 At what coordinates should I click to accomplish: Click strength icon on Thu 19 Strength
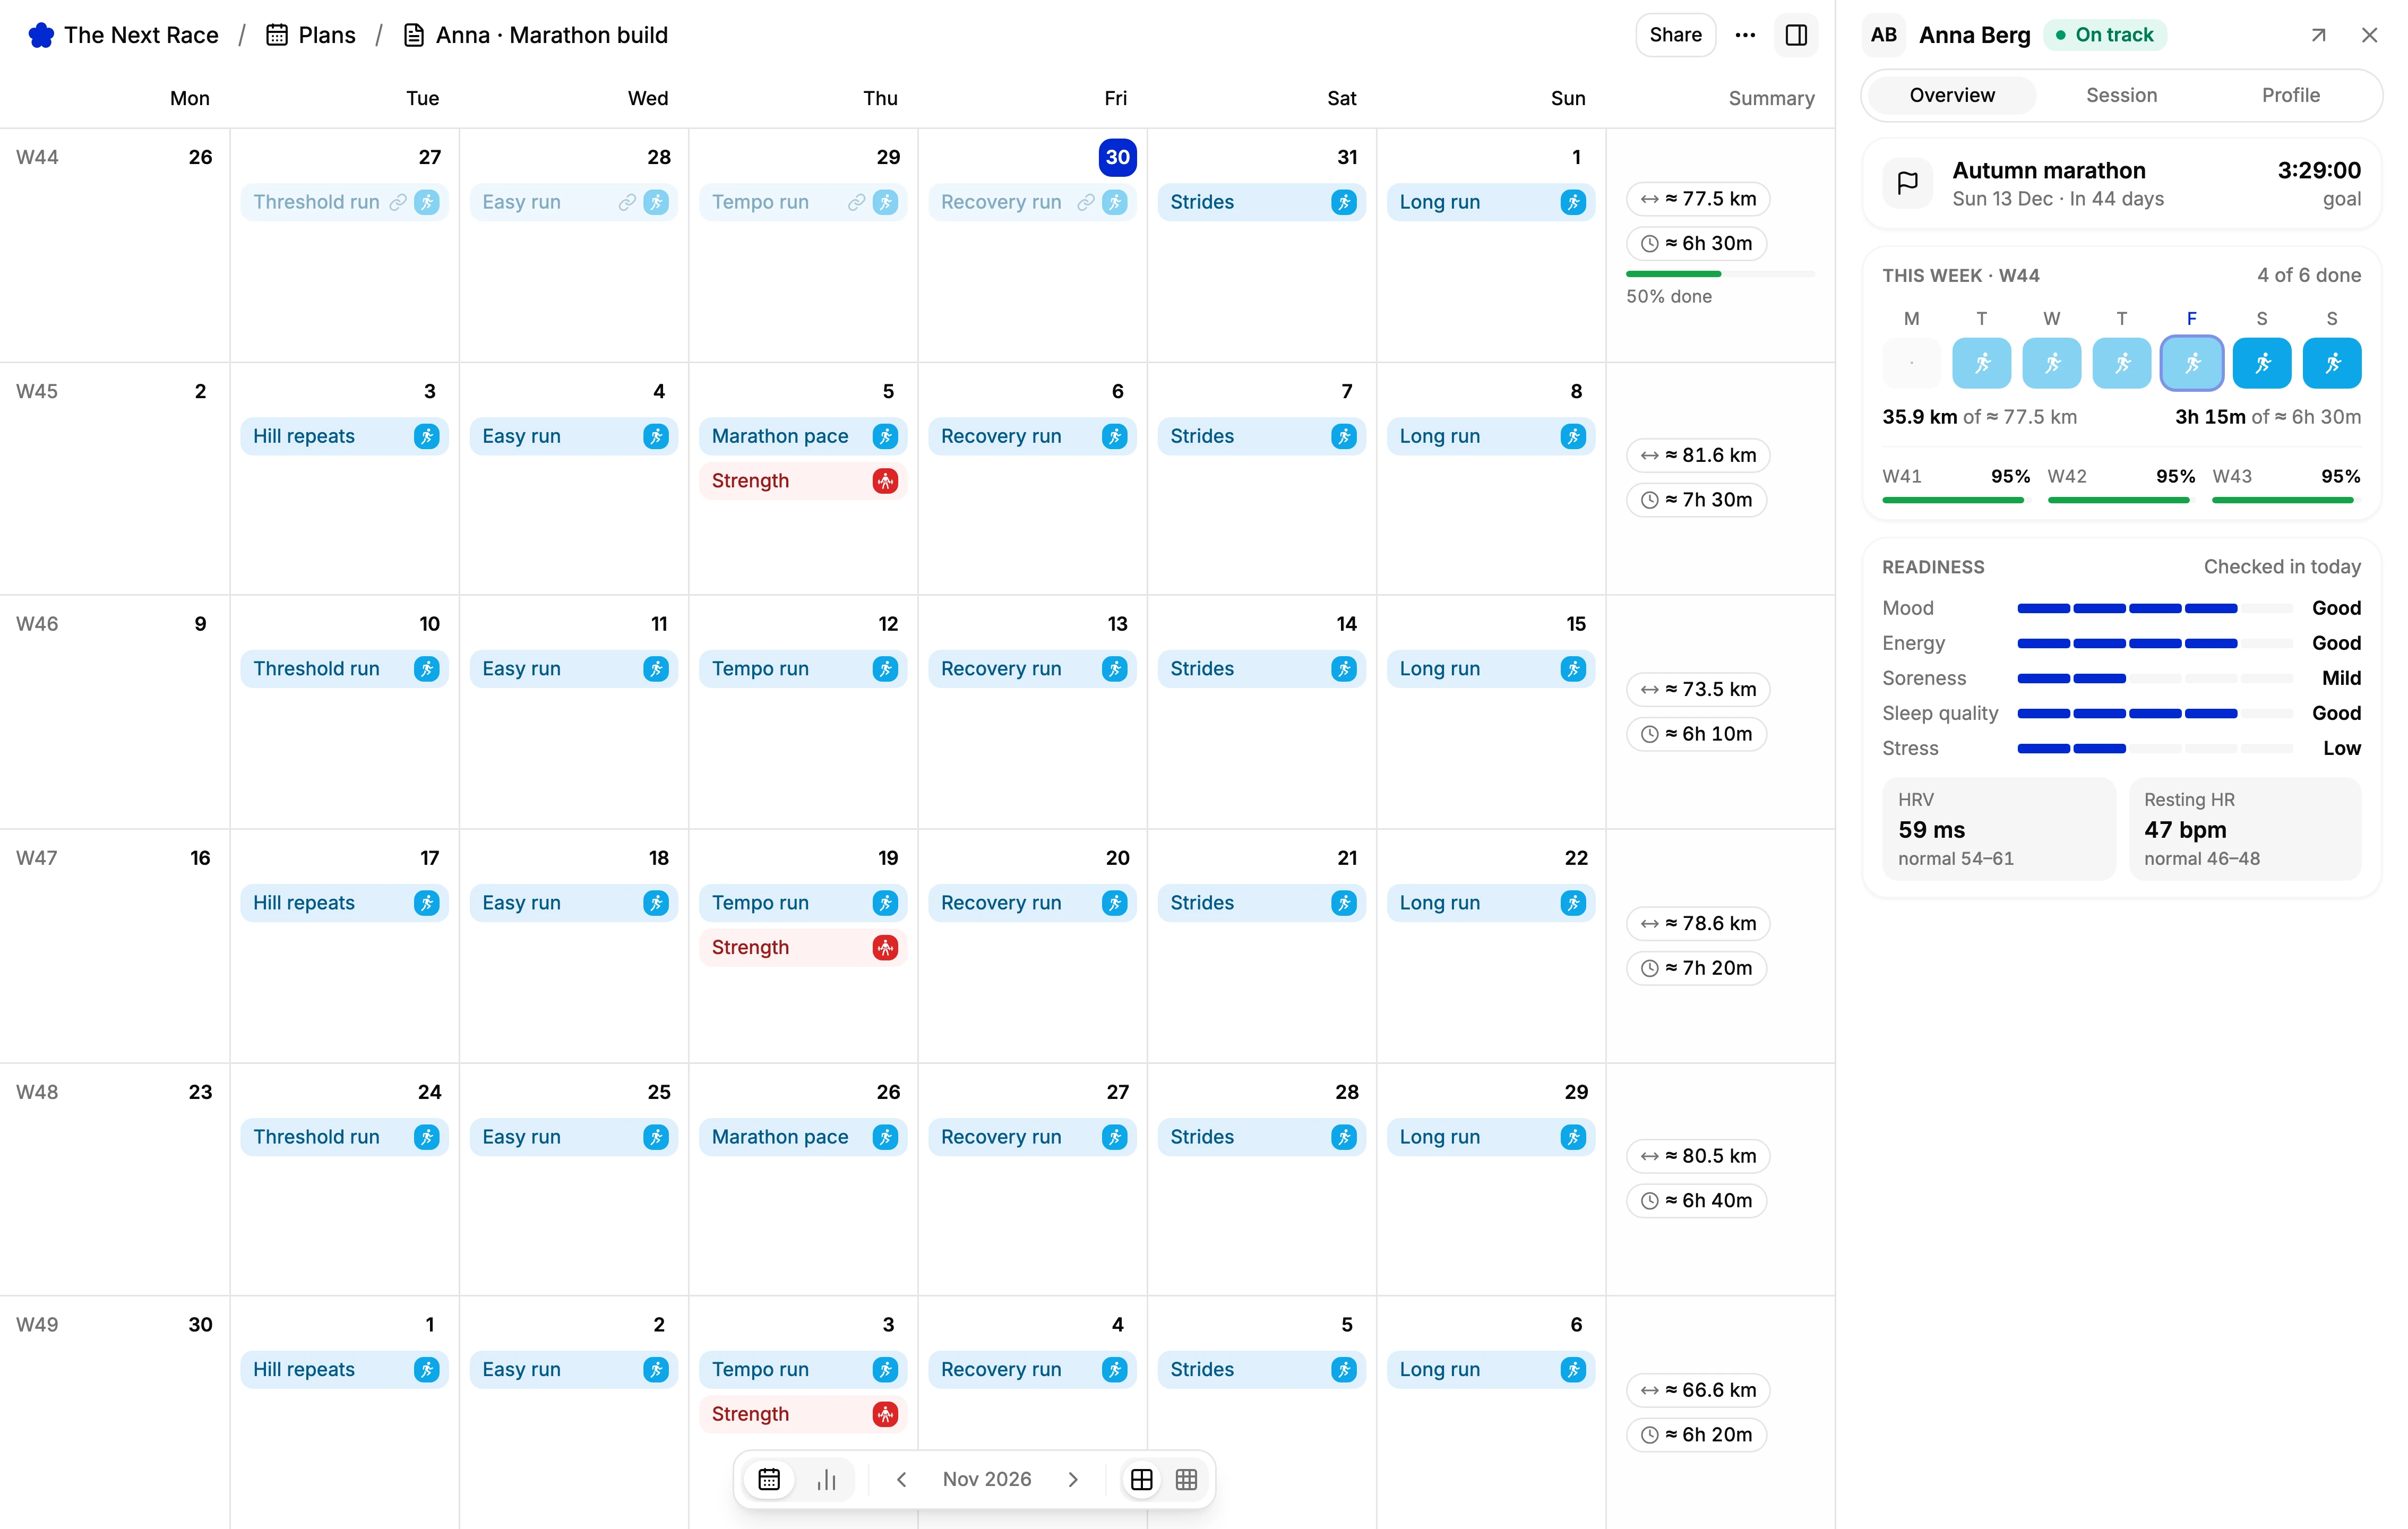coord(884,947)
